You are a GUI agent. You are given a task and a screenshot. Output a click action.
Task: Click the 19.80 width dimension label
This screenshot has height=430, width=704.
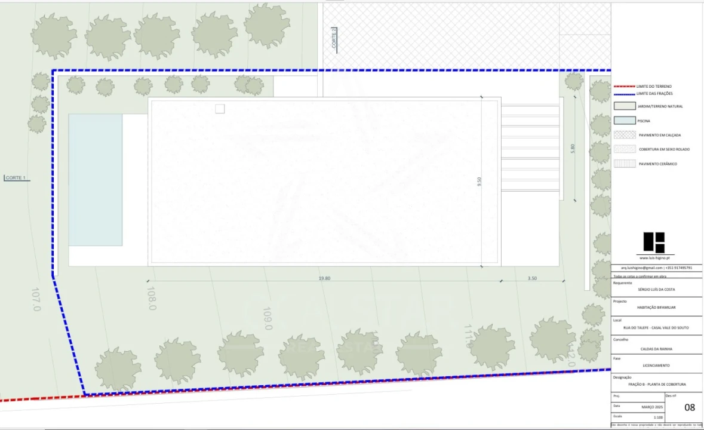(x=324, y=278)
